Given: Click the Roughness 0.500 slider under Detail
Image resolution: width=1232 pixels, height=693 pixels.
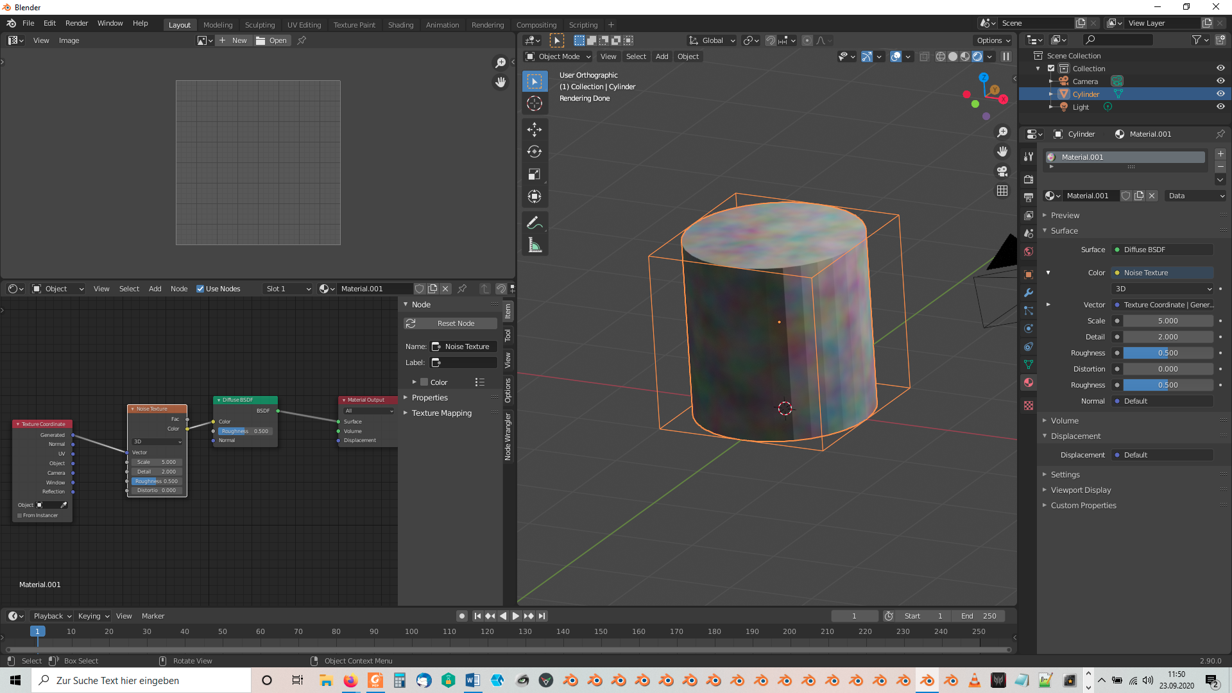Looking at the screenshot, I should (1167, 353).
